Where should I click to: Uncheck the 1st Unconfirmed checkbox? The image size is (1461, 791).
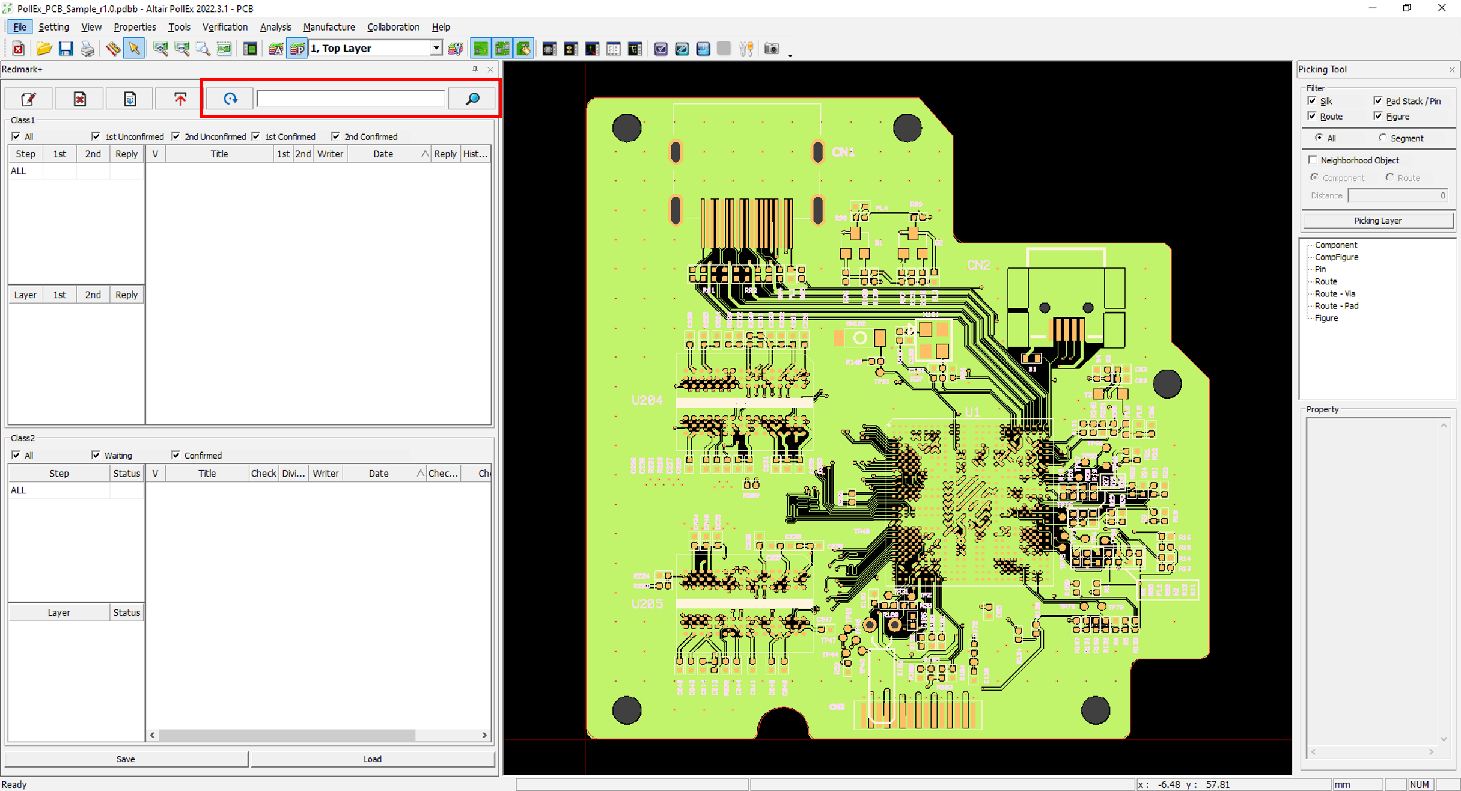click(96, 136)
